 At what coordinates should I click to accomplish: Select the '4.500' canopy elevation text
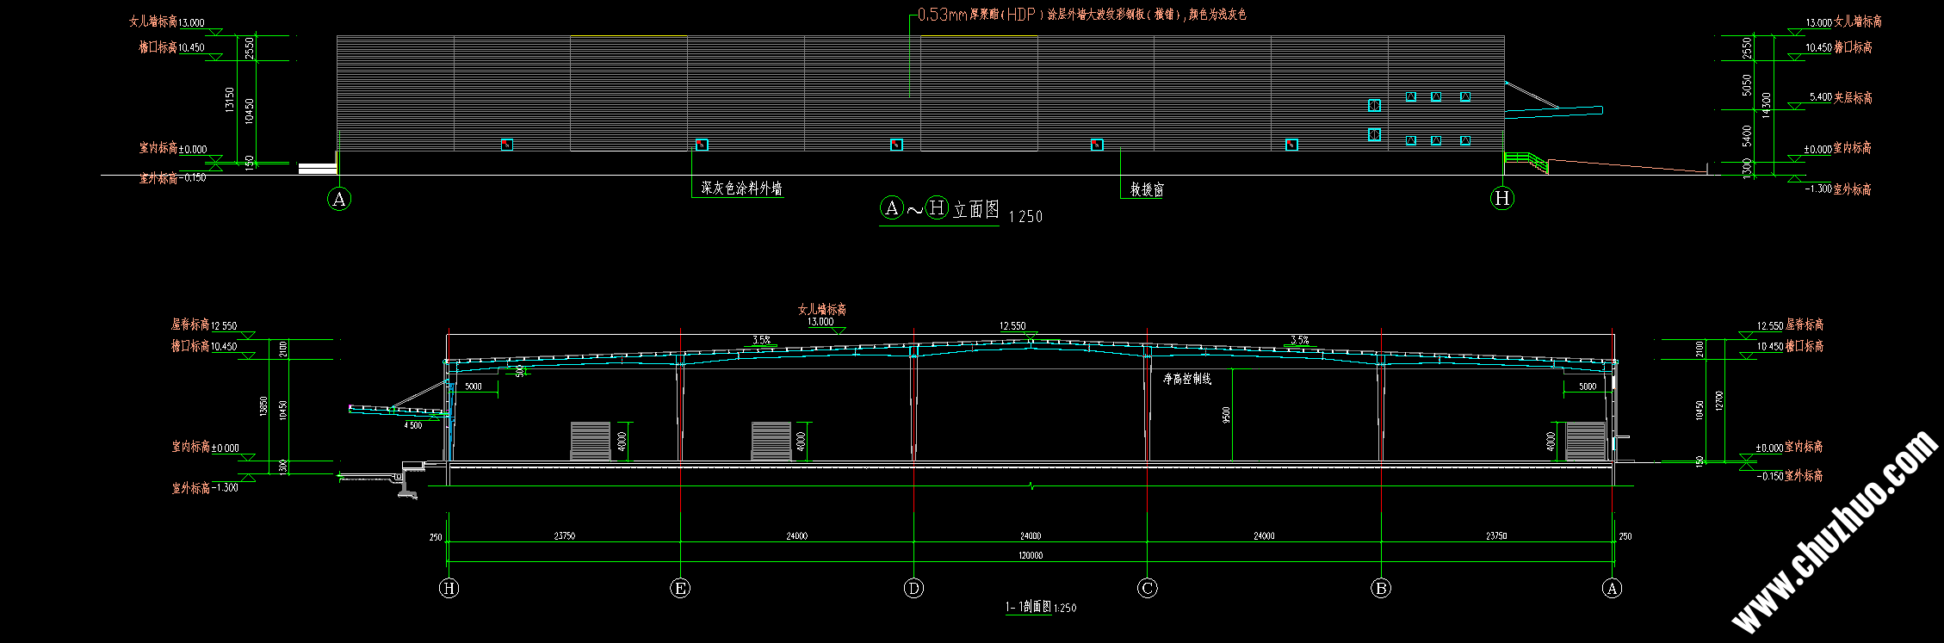(413, 425)
